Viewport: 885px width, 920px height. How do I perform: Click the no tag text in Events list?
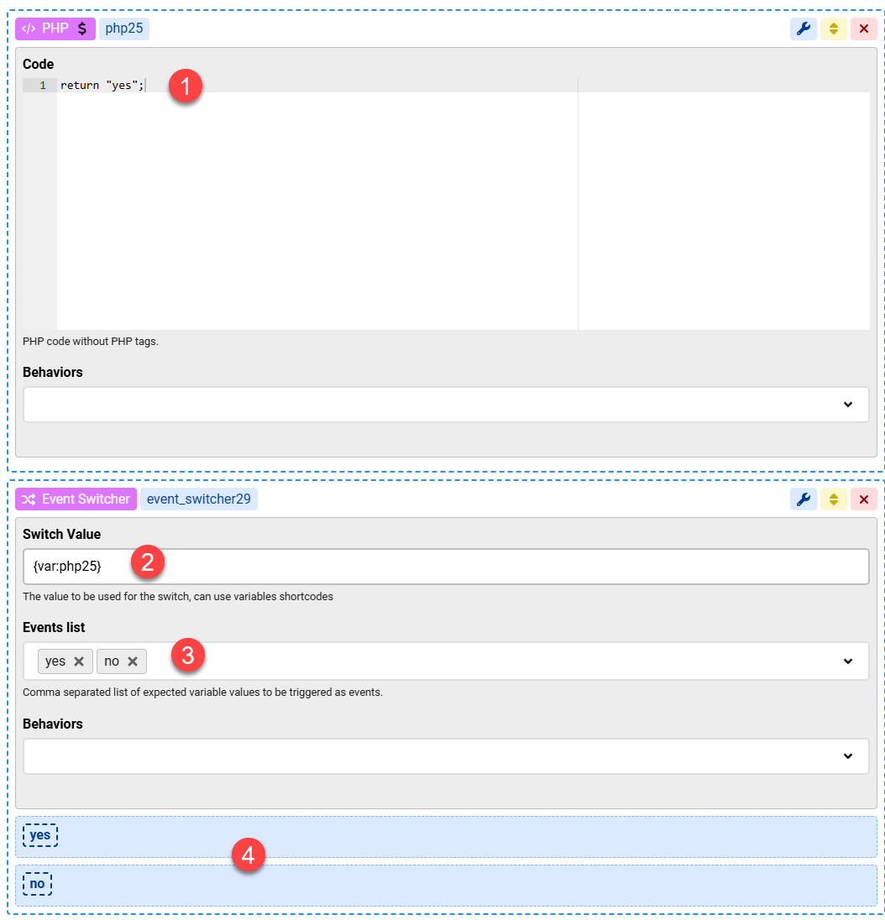(112, 661)
